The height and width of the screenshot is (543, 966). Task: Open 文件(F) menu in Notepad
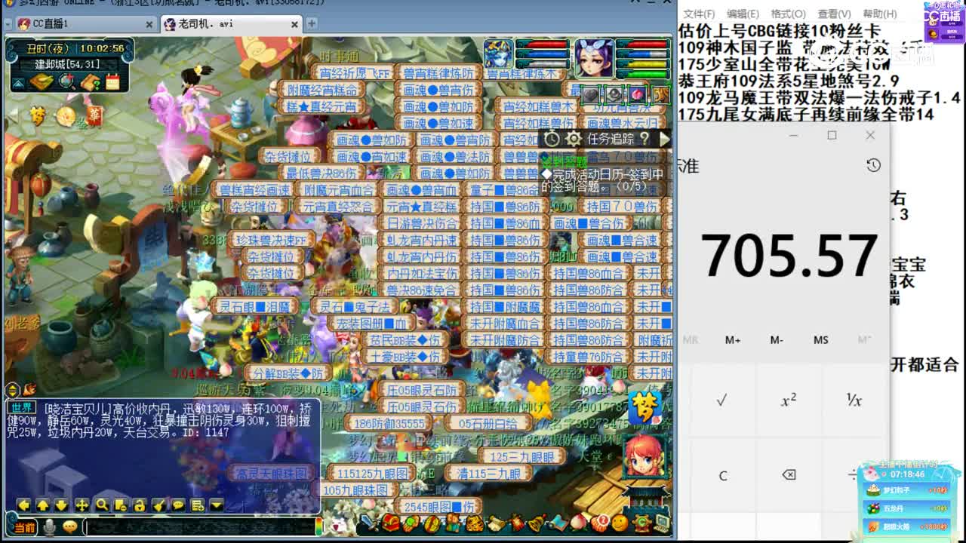tap(699, 14)
